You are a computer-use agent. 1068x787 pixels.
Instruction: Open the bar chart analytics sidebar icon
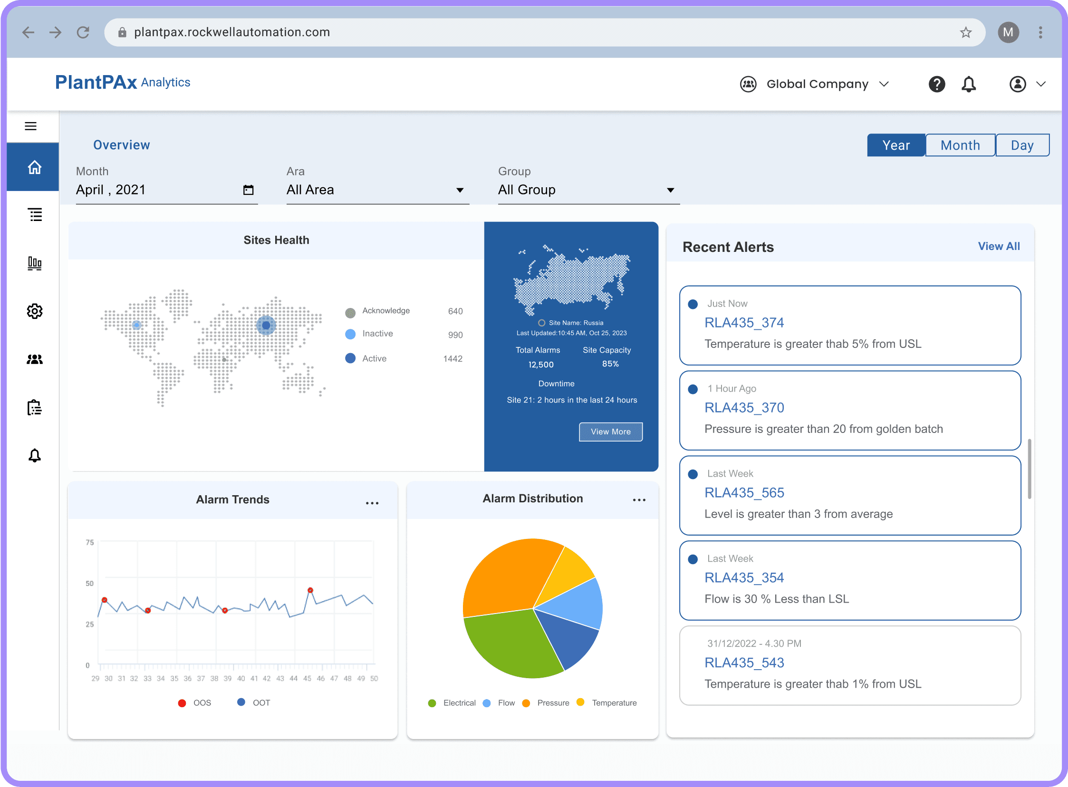[34, 263]
